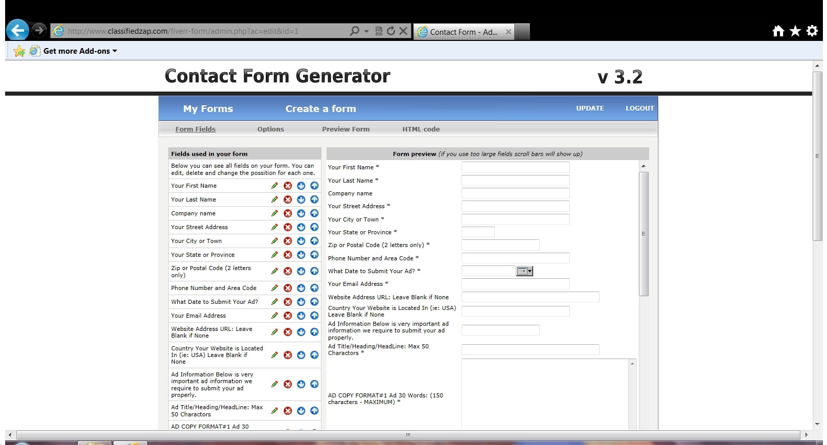Move Your Last Name field up

coord(314,199)
